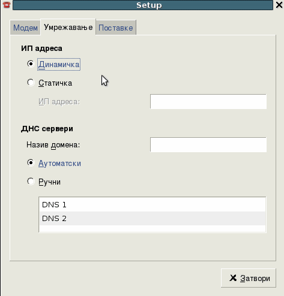Close the Setup window with the X
The image size is (284, 296).
click(x=279, y=5)
